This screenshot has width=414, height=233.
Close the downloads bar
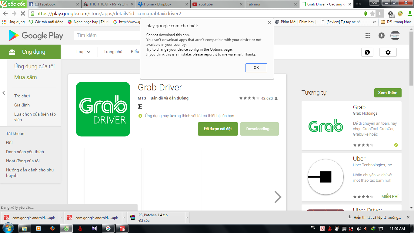pos(409,218)
